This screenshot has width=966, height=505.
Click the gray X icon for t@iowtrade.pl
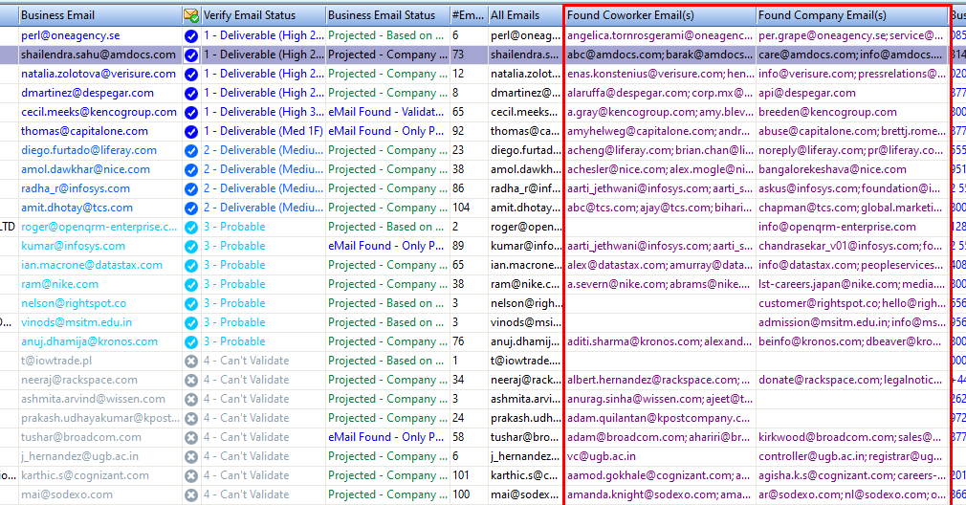coord(191,361)
